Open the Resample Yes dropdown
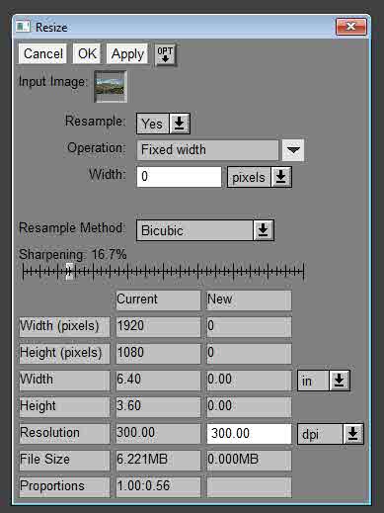 [163, 124]
